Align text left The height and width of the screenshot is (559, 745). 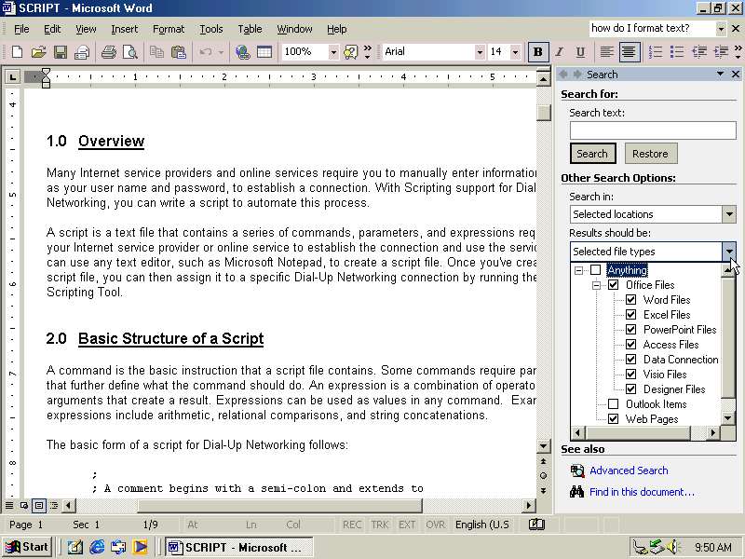606,52
